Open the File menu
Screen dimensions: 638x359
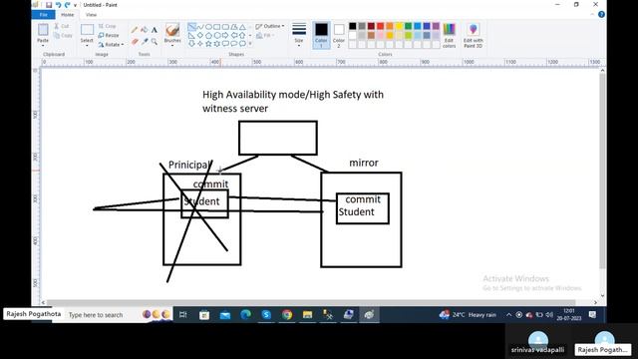coord(44,15)
